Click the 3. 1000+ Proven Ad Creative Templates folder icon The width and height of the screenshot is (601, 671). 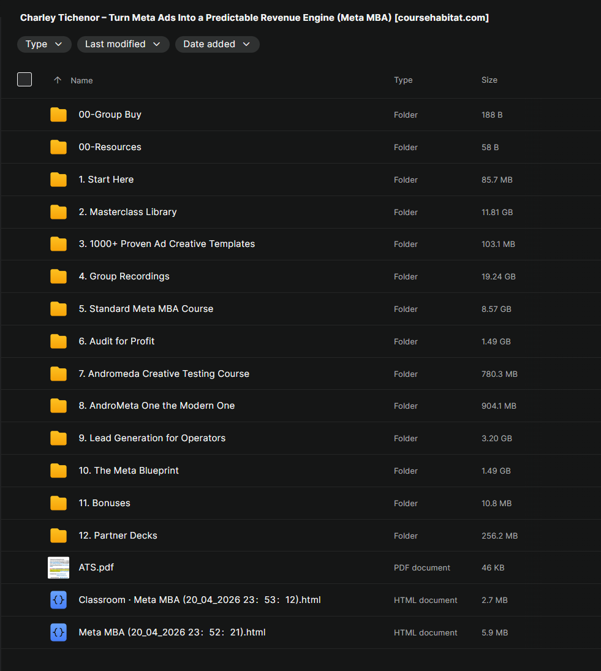(58, 244)
